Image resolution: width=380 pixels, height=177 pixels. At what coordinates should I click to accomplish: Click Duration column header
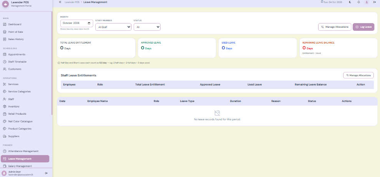point(235,101)
